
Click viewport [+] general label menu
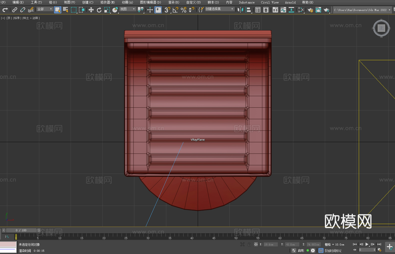(x=3, y=18)
